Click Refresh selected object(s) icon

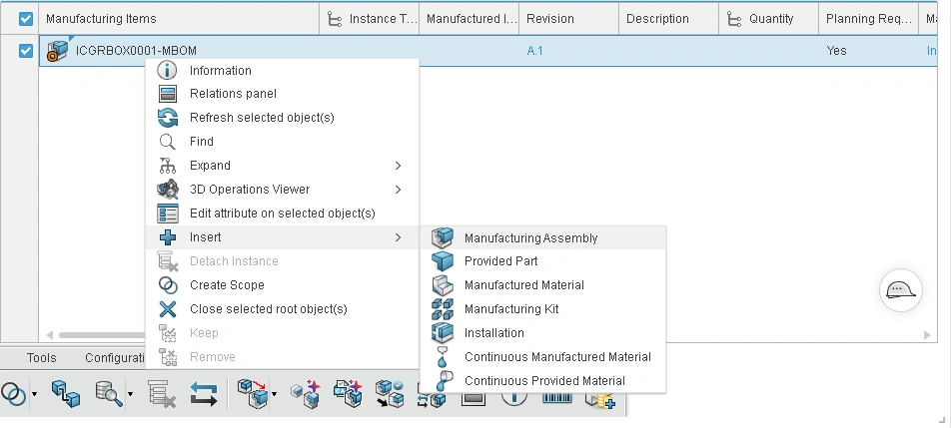168,118
